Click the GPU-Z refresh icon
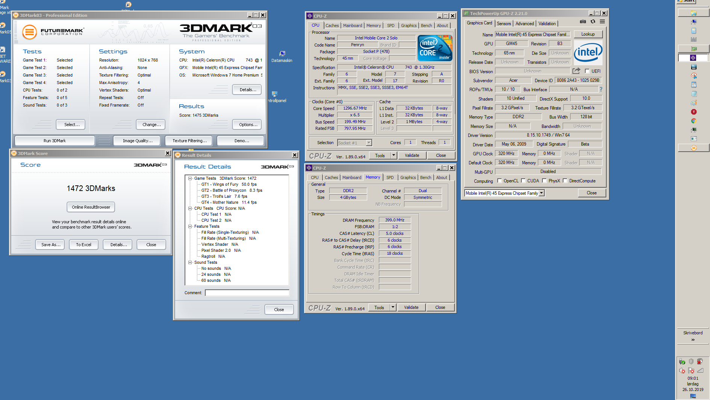The image size is (710, 400). (593, 22)
